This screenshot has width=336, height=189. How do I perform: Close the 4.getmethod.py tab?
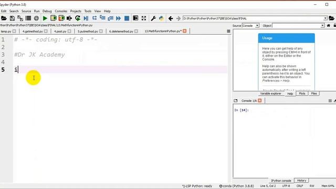point(46,31)
